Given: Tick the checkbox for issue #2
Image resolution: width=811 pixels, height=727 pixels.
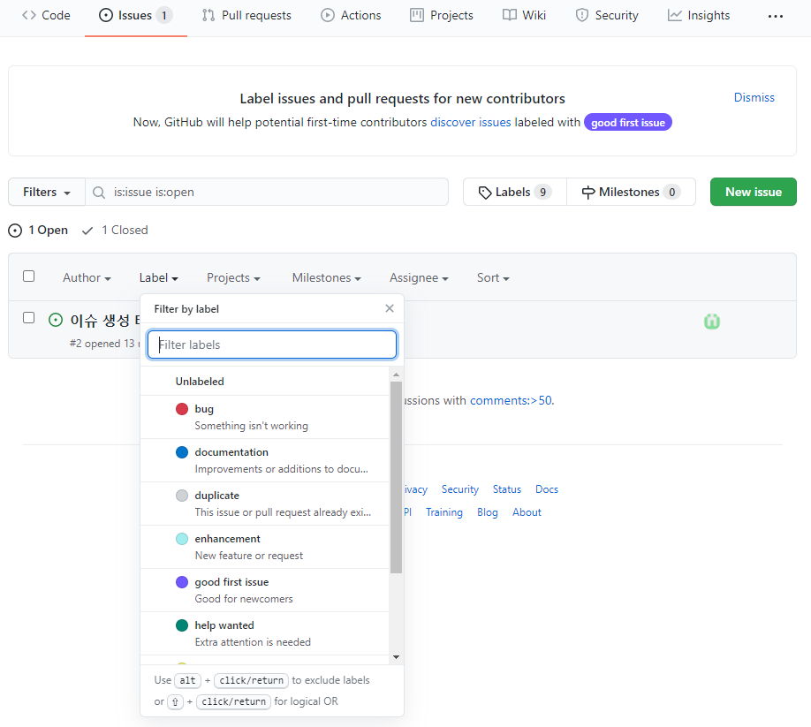Looking at the screenshot, I should pos(29,317).
